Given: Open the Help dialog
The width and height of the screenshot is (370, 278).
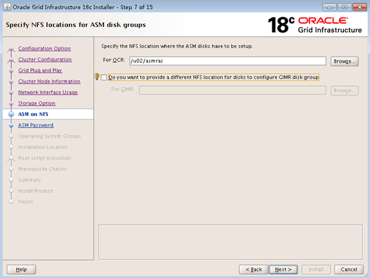Looking at the screenshot, I should [x=21, y=269].
